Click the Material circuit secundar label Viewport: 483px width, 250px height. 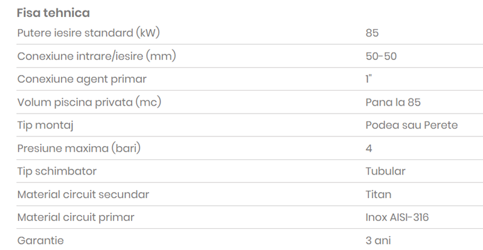pyautogui.click(x=83, y=194)
